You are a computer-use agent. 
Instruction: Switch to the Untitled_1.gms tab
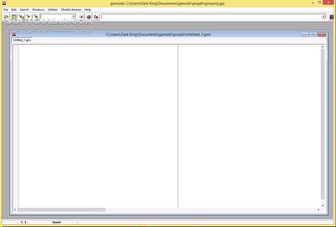(22, 40)
